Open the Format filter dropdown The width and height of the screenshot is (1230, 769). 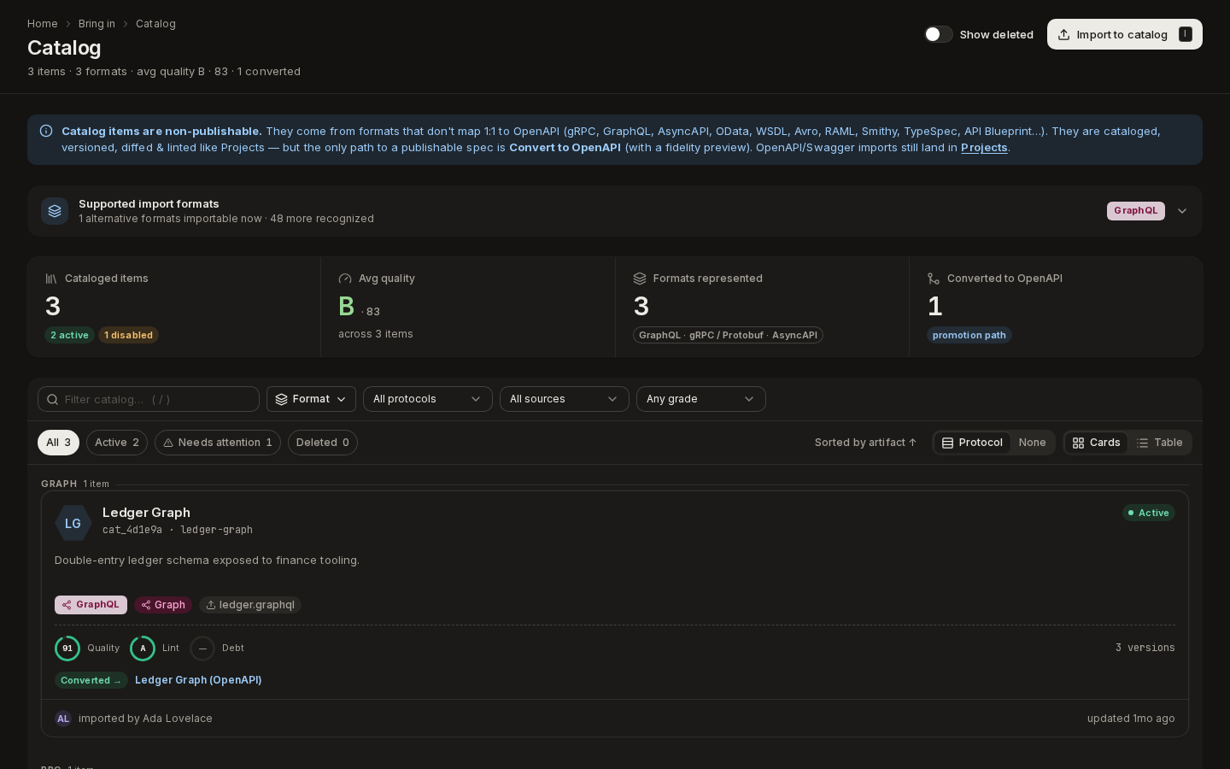(x=311, y=399)
